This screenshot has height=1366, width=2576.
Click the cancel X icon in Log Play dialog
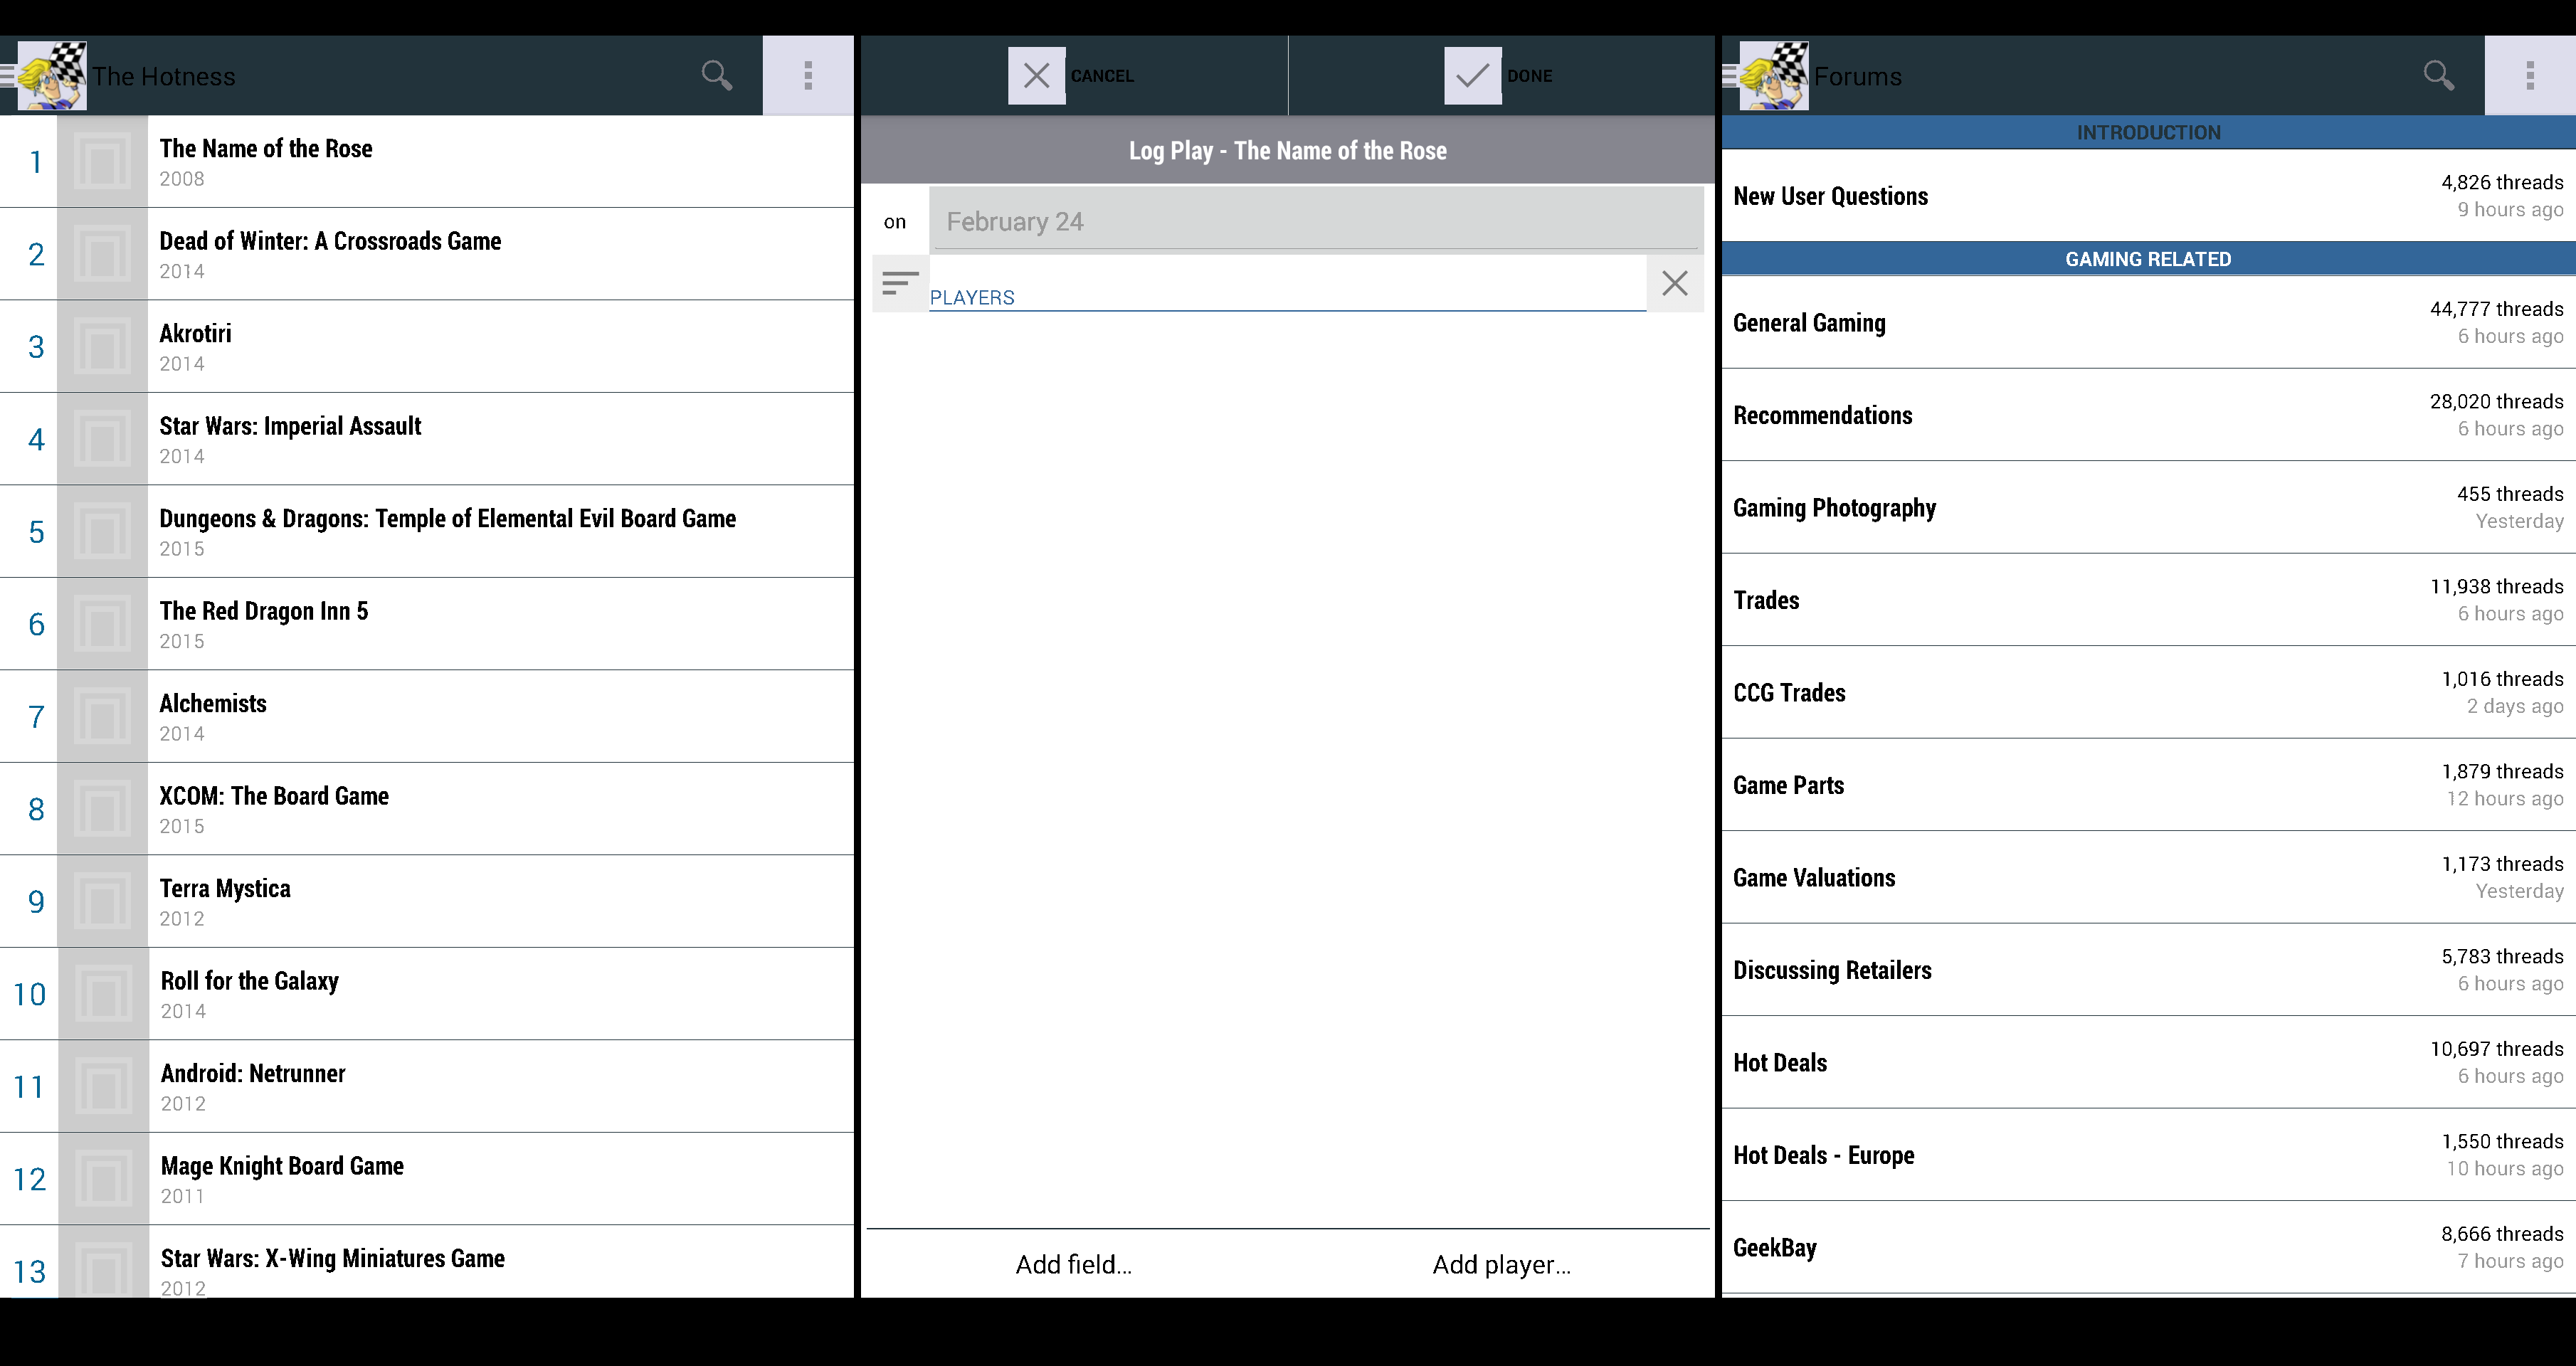coord(1036,75)
